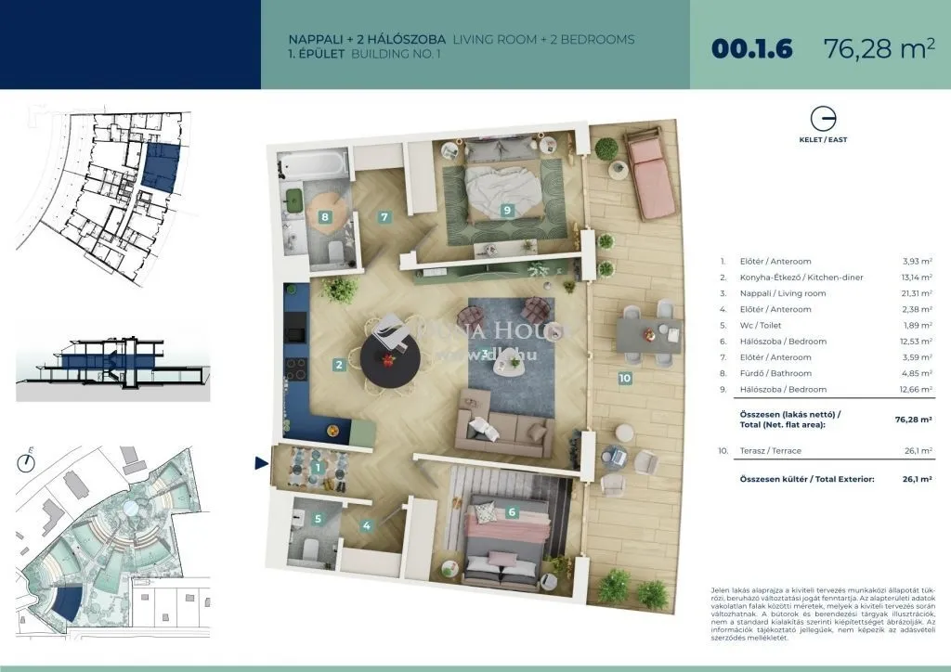The height and width of the screenshot is (672, 951).
Task: Select the Terasz / Terrace legend row
Action: click(826, 451)
